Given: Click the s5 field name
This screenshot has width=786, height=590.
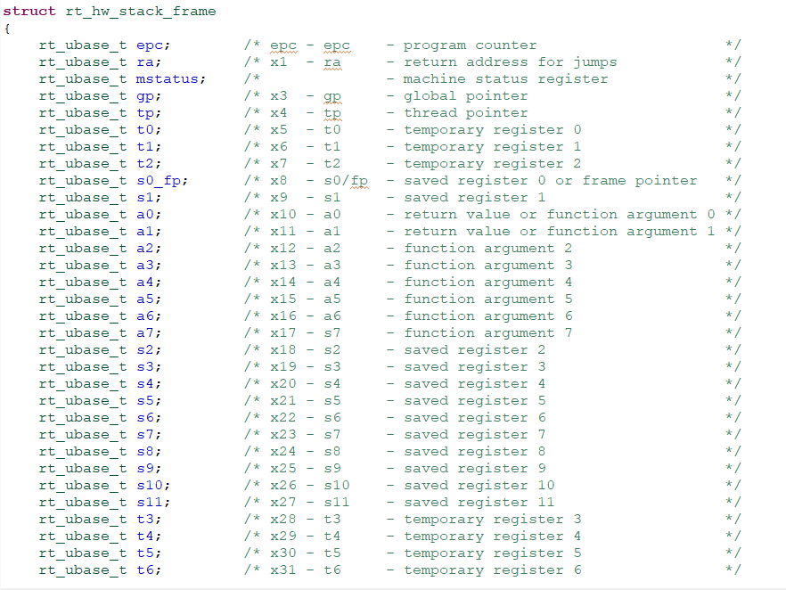Looking at the screenshot, I should [x=145, y=402].
